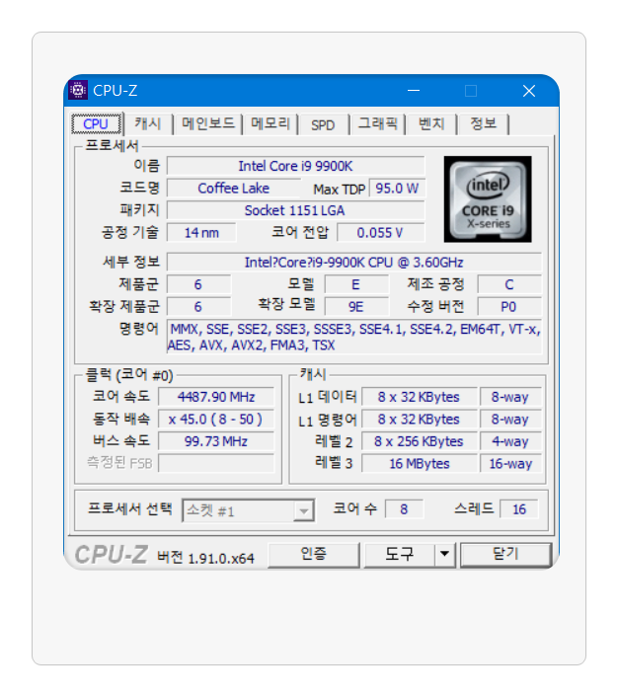This screenshot has width=618, height=697.
Task: Switch to the 벤치 tab
Action: tap(431, 123)
